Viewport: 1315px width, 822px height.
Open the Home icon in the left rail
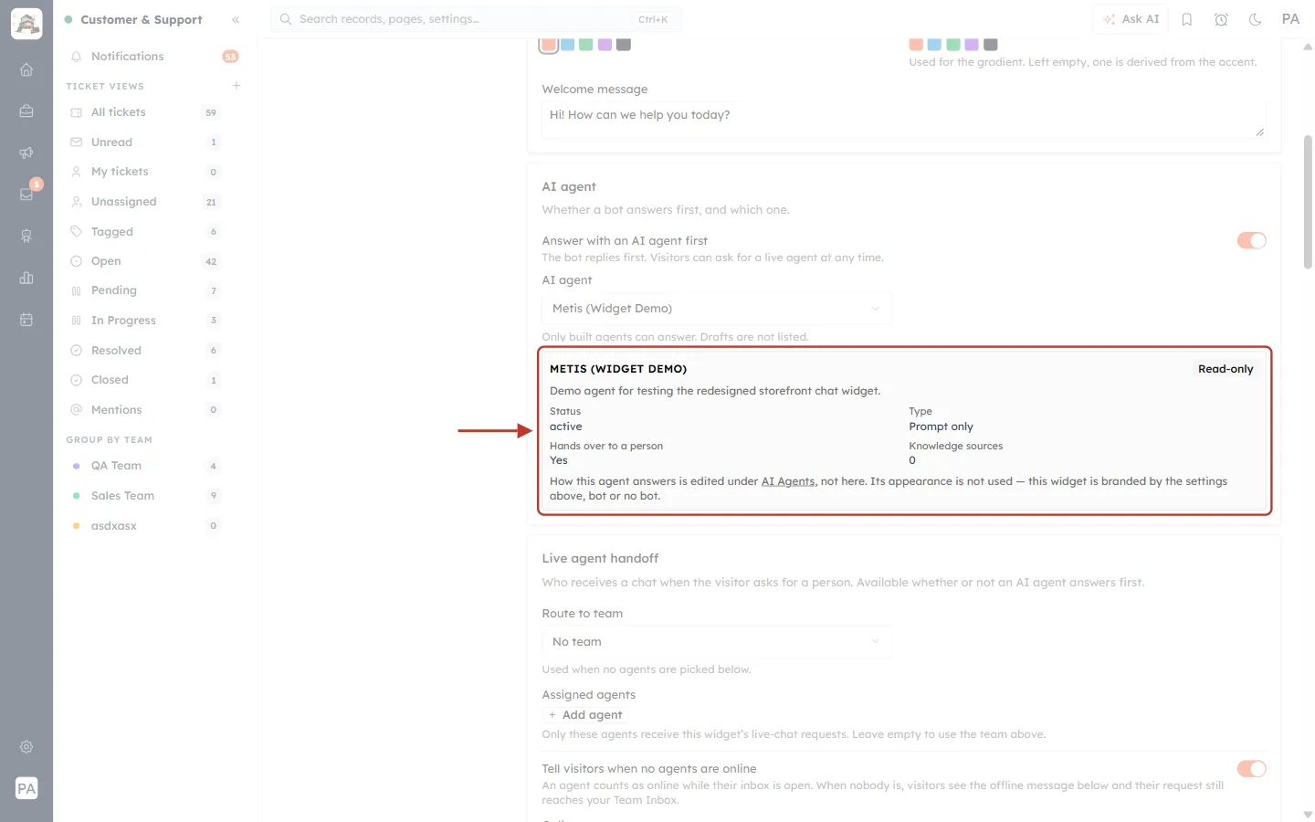26,69
